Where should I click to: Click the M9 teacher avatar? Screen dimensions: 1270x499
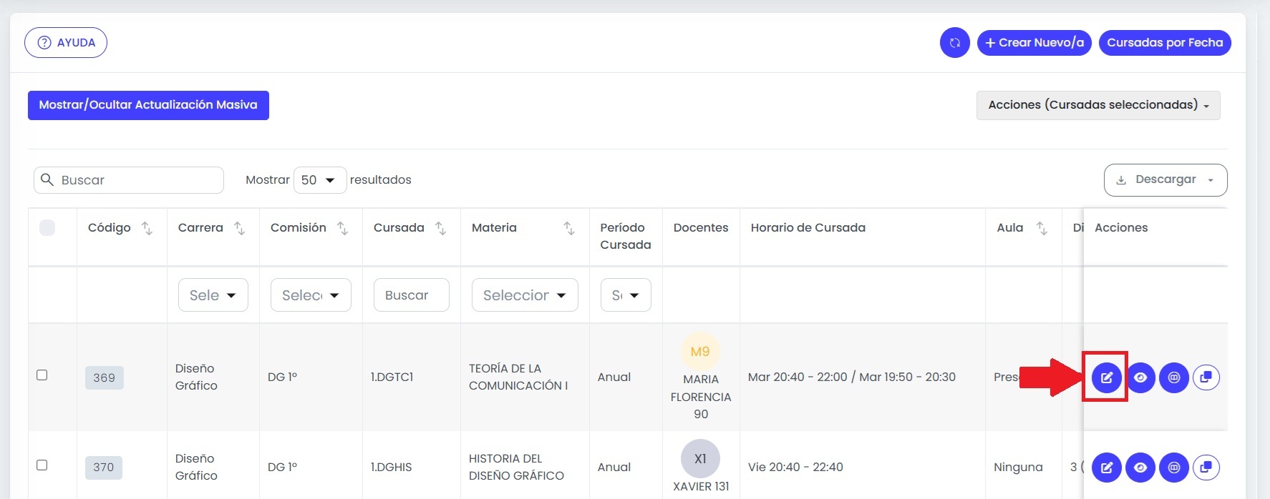[700, 352]
